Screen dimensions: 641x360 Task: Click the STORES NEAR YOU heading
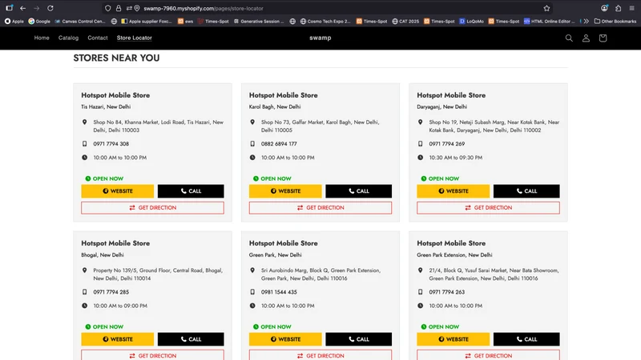(116, 58)
